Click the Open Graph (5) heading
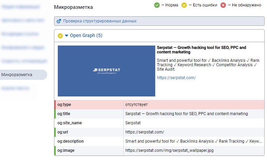Viewport: 267px width, 162px height. click(x=86, y=35)
